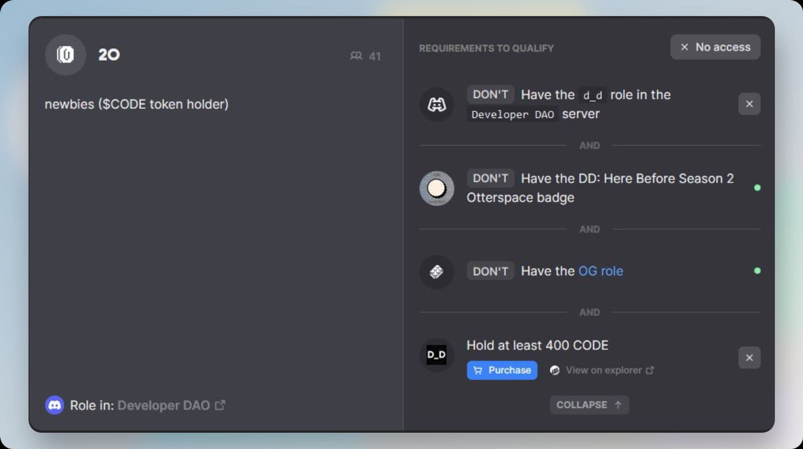Click the D_D token logo icon

click(x=436, y=355)
